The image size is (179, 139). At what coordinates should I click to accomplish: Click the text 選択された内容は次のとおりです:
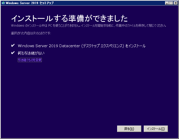tap(31, 33)
